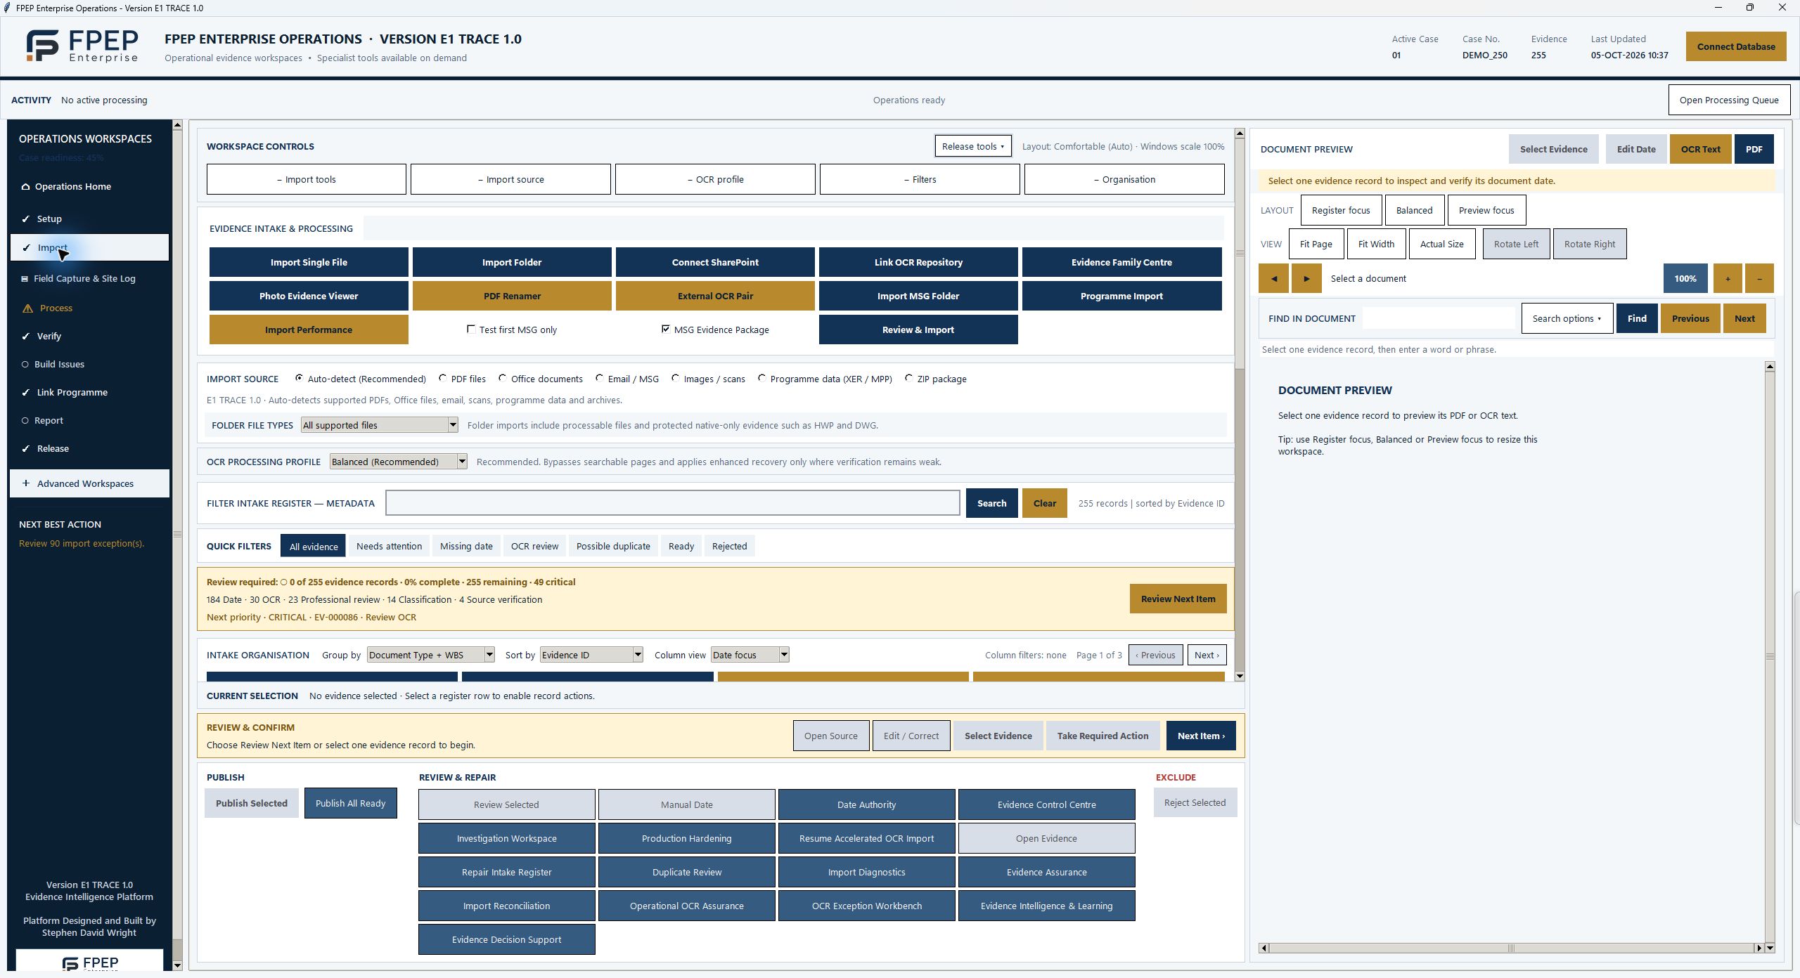Select PDF files import source radio
1800x978 pixels.
[443, 378]
